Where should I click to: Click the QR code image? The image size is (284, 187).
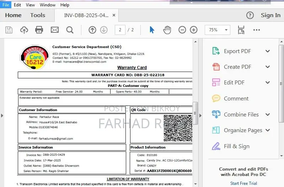pos(178,128)
